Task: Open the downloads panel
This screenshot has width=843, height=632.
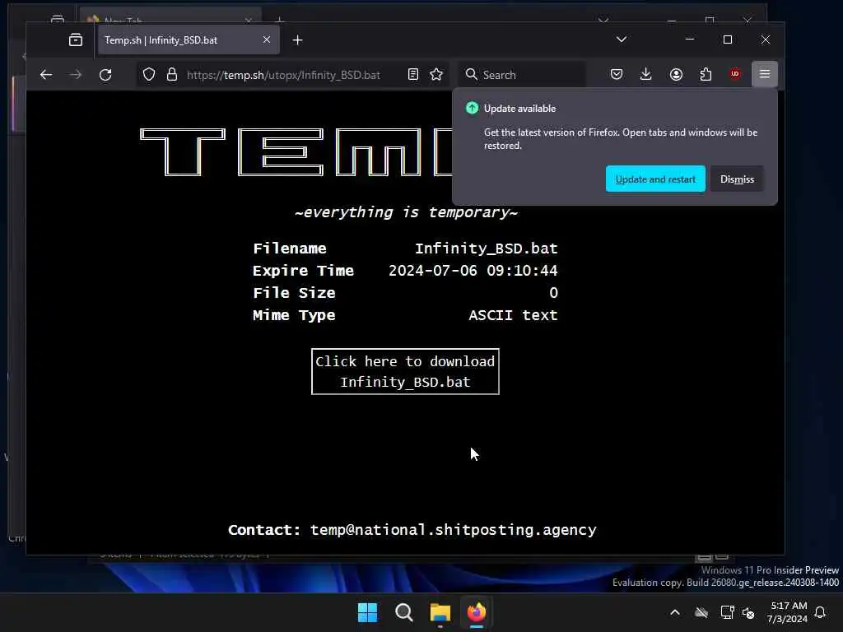Action: (646, 74)
